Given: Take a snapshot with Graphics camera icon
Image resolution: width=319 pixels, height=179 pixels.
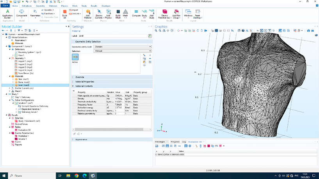Looking at the screenshot, I should click(308, 30).
